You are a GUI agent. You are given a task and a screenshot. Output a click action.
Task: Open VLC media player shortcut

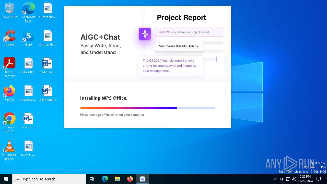click(9, 150)
